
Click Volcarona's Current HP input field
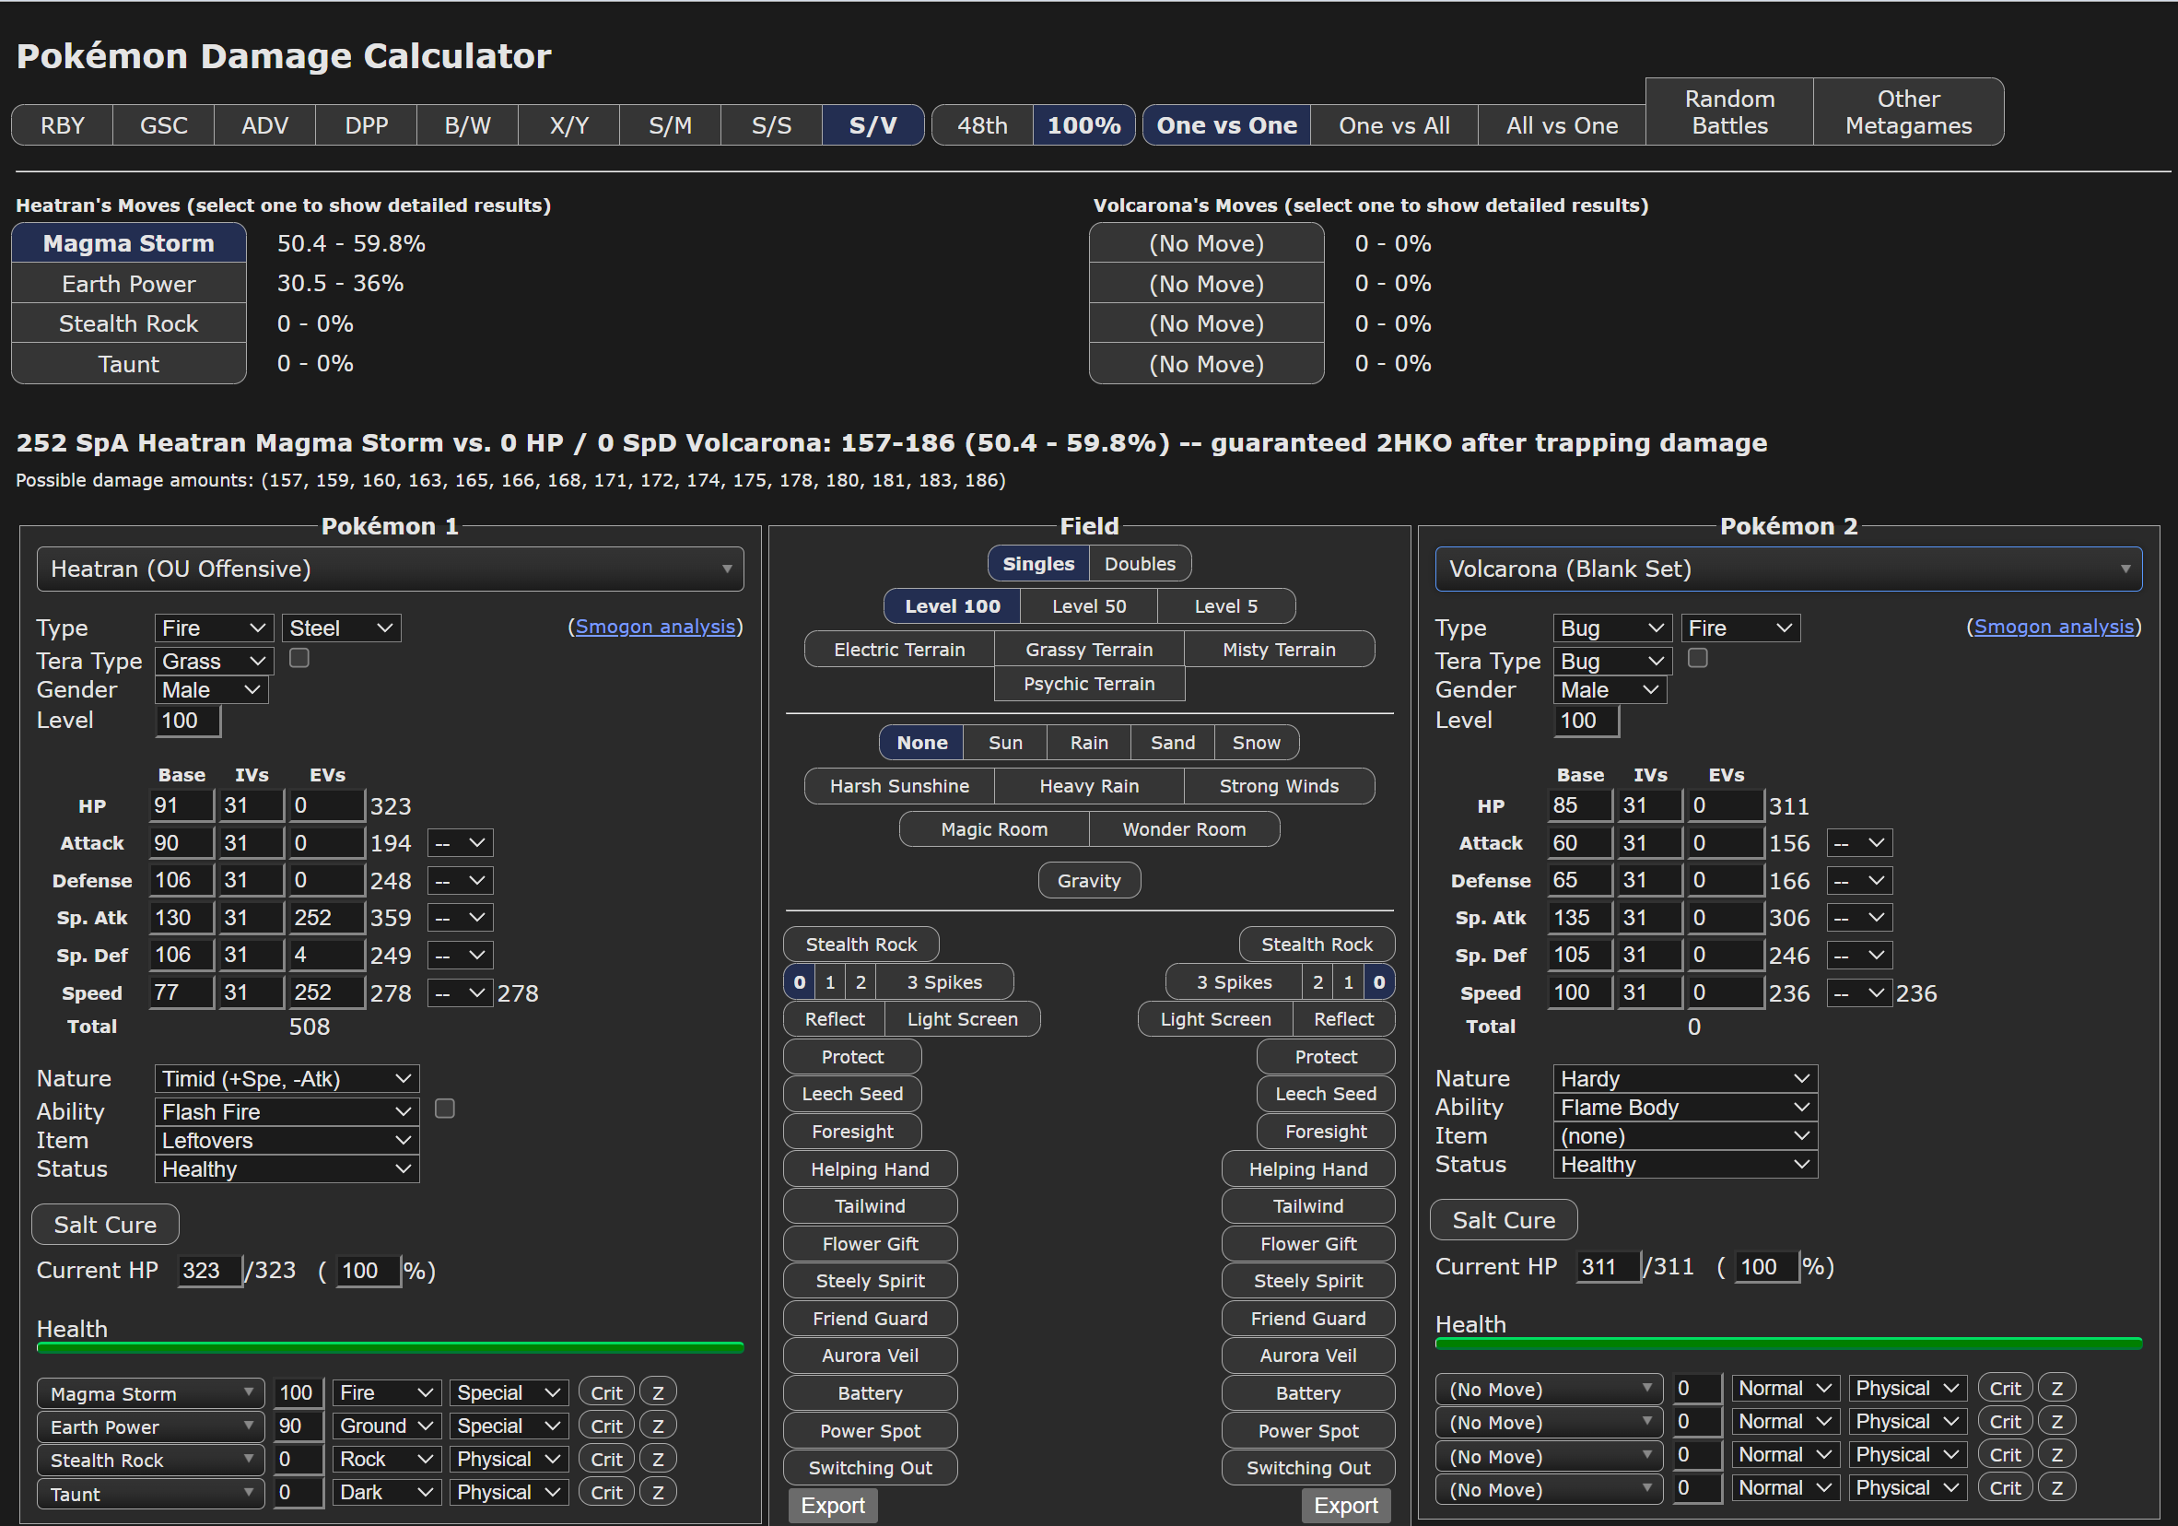coord(1607,1266)
